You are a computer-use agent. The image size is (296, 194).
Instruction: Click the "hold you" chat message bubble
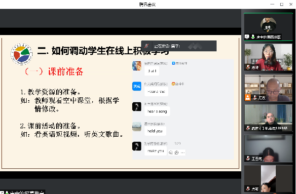coord(155,131)
